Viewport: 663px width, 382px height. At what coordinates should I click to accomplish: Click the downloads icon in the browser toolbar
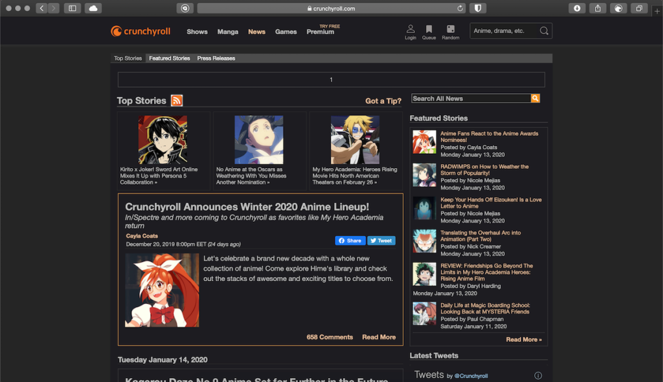576,8
